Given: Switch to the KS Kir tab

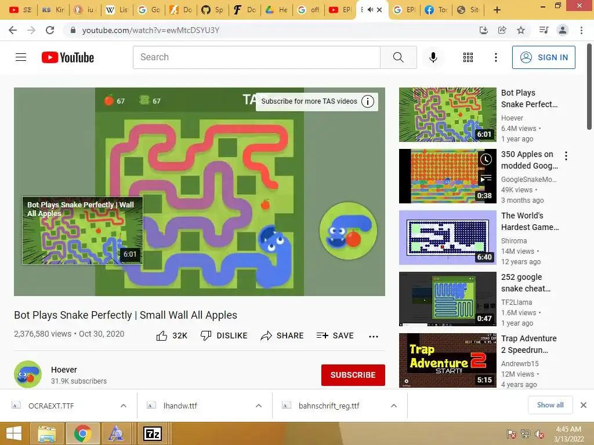Looking at the screenshot, I should [x=53, y=10].
